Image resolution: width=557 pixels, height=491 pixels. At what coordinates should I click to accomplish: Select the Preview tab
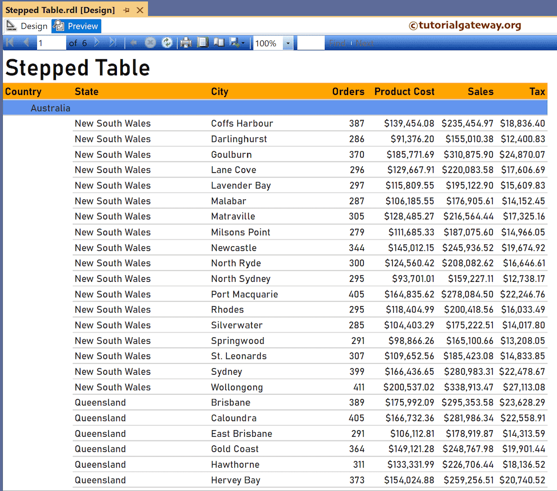tap(76, 26)
